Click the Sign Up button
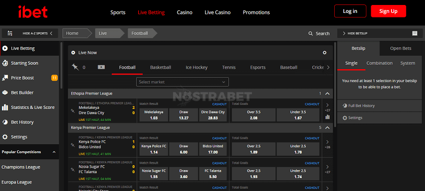The width and height of the screenshot is (425, 191). (389, 11)
